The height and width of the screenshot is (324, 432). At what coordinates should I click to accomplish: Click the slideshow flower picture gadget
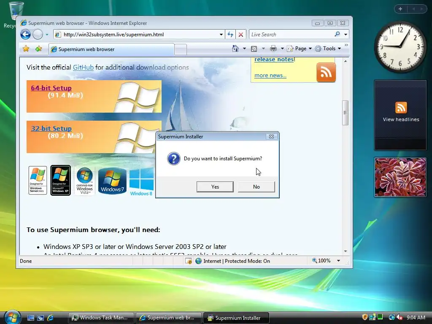tap(400, 177)
